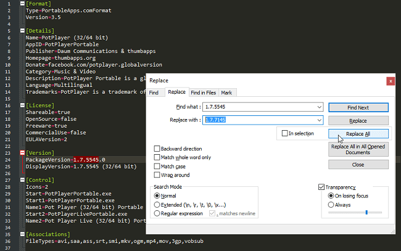Viewport: 401px width, 251px height.
Task: Click the FileTypes line in the editor
Action: click(x=115, y=241)
